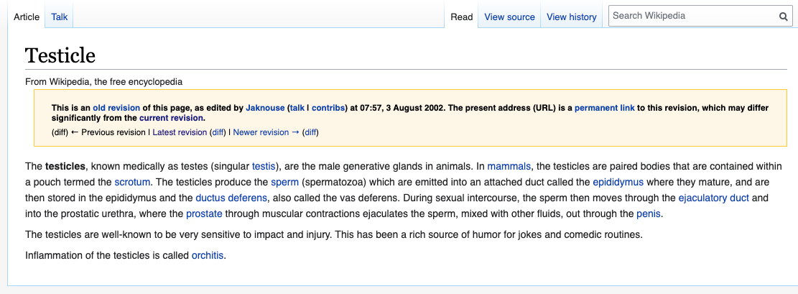The width and height of the screenshot is (798, 294).
Task: Follow the permanent link
Action: 605,108
